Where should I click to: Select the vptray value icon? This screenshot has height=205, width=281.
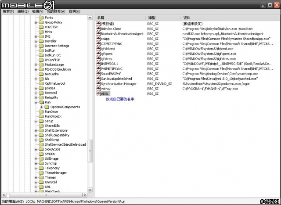pos(98,89)
